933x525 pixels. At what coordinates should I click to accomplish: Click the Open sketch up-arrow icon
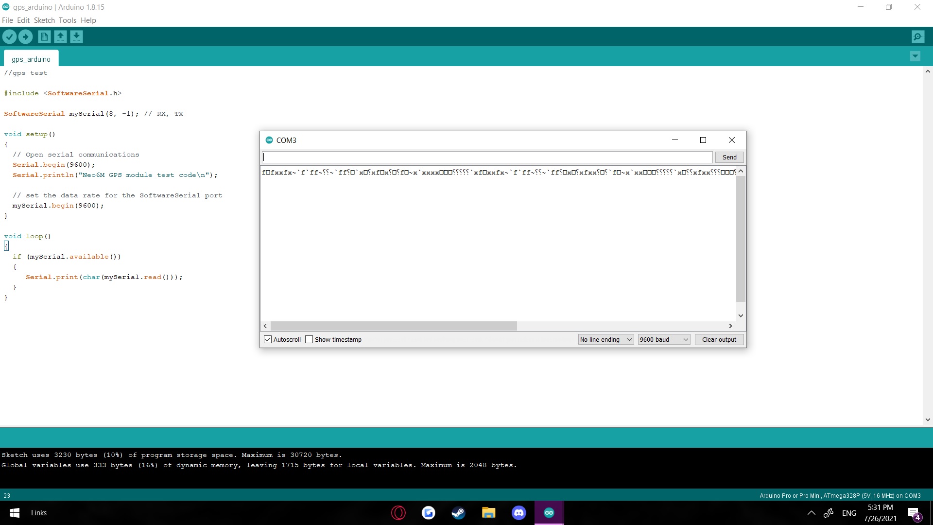tap(60, 36)
